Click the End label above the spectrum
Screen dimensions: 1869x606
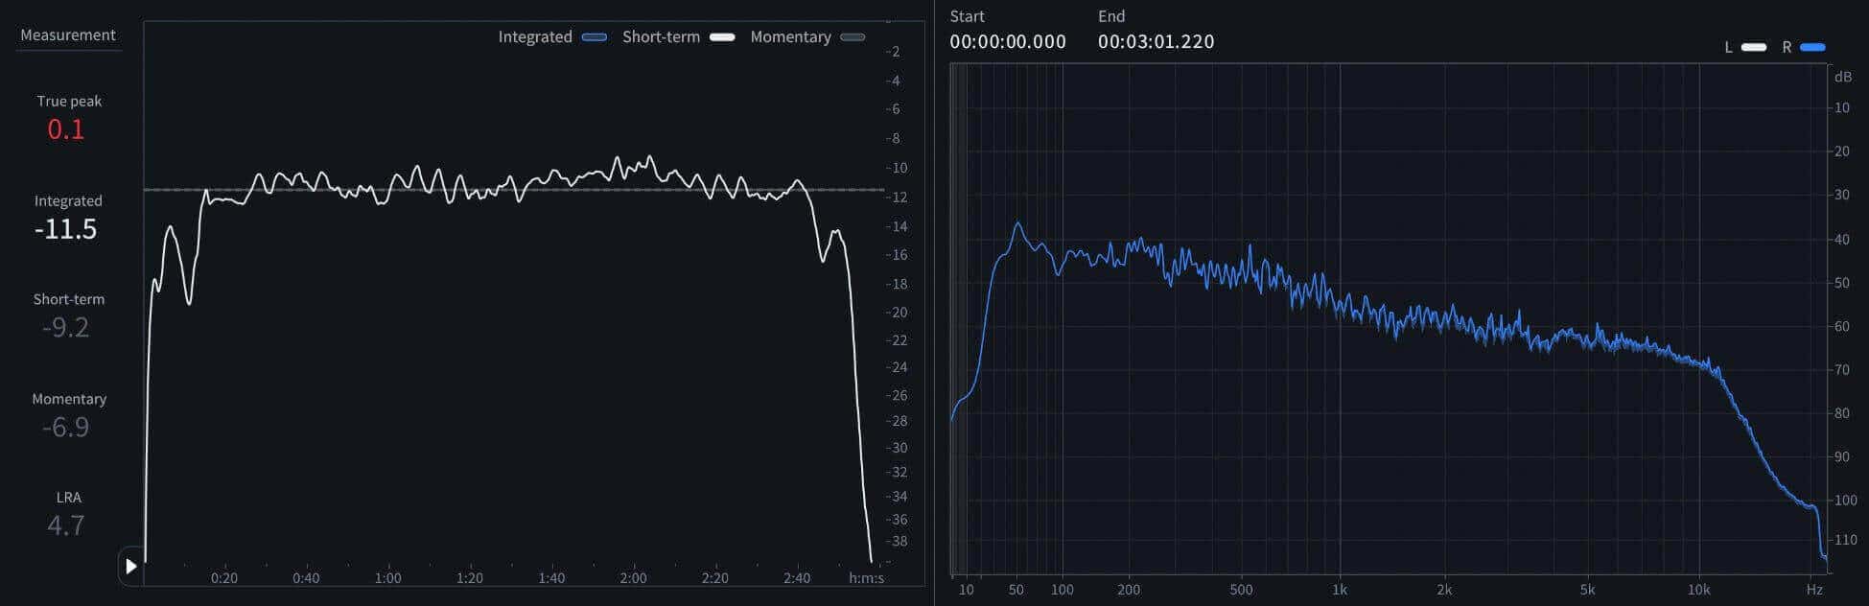(x=1111, y=16)
